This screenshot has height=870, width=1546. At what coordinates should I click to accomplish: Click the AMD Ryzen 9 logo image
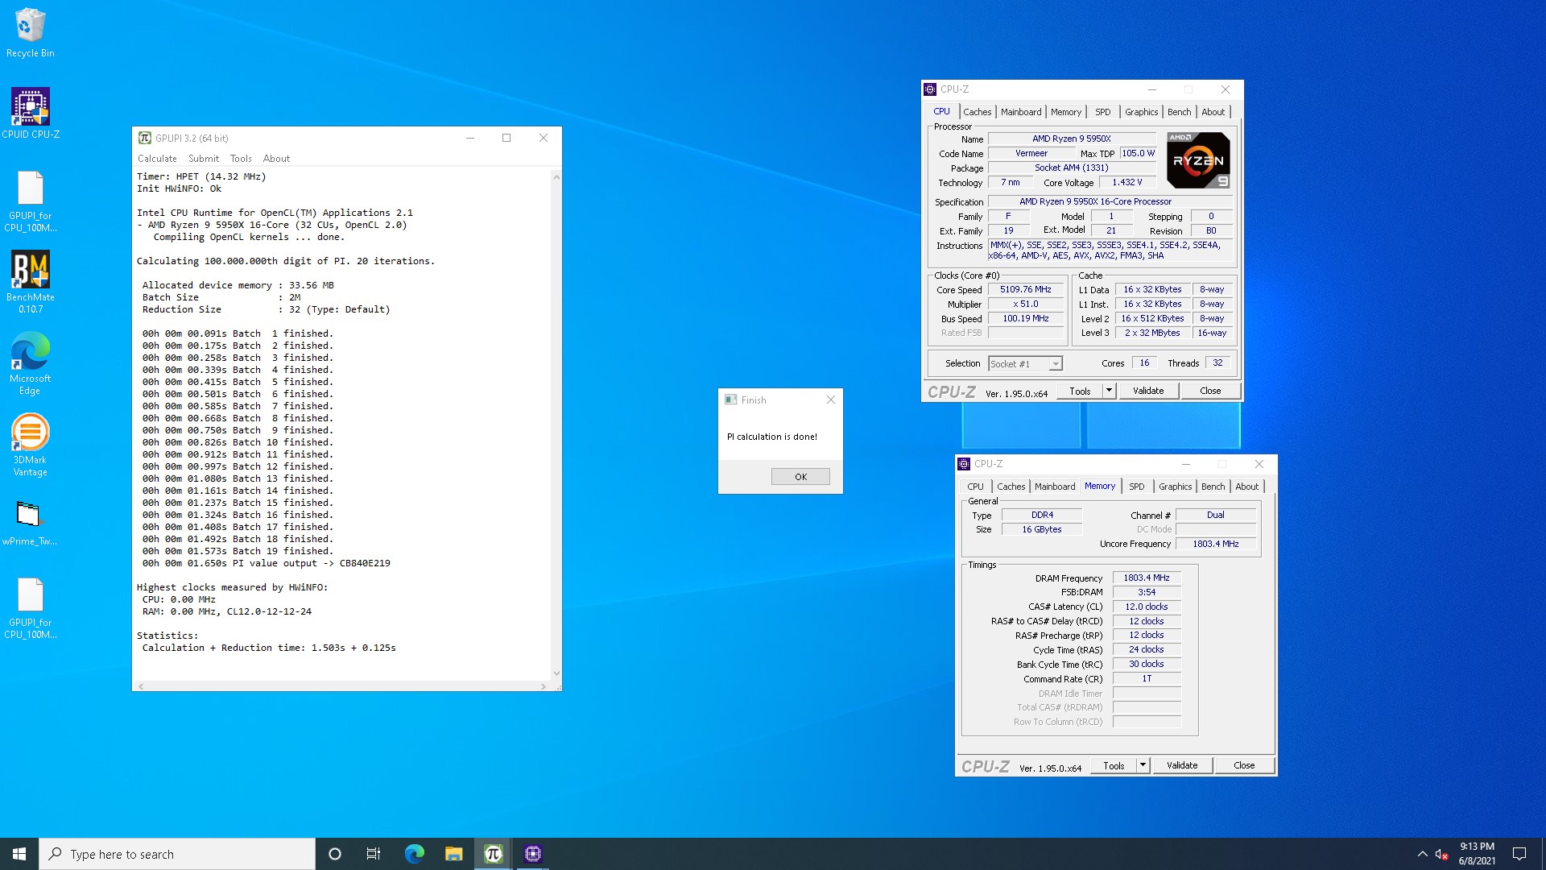tap(1198, 160)
